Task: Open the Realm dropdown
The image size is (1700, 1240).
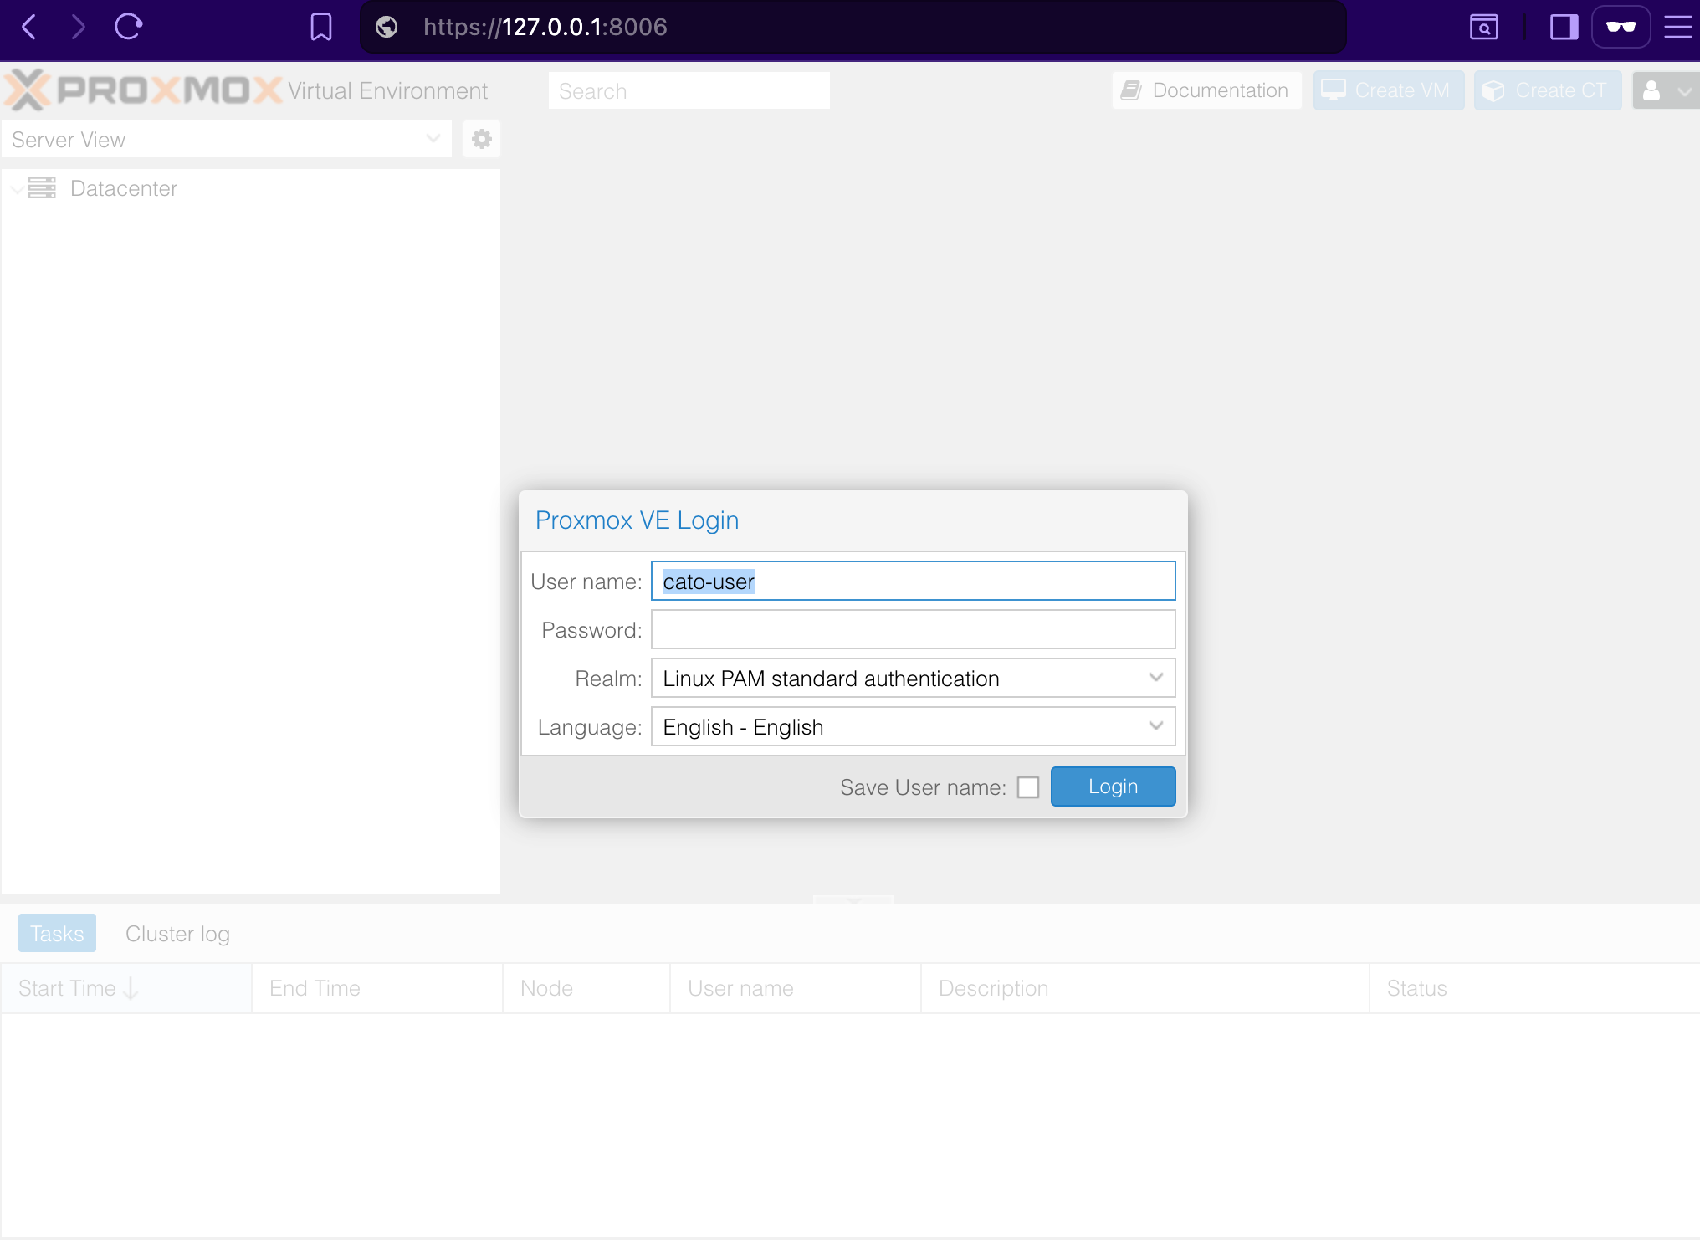Action: tap(1156, 678)
